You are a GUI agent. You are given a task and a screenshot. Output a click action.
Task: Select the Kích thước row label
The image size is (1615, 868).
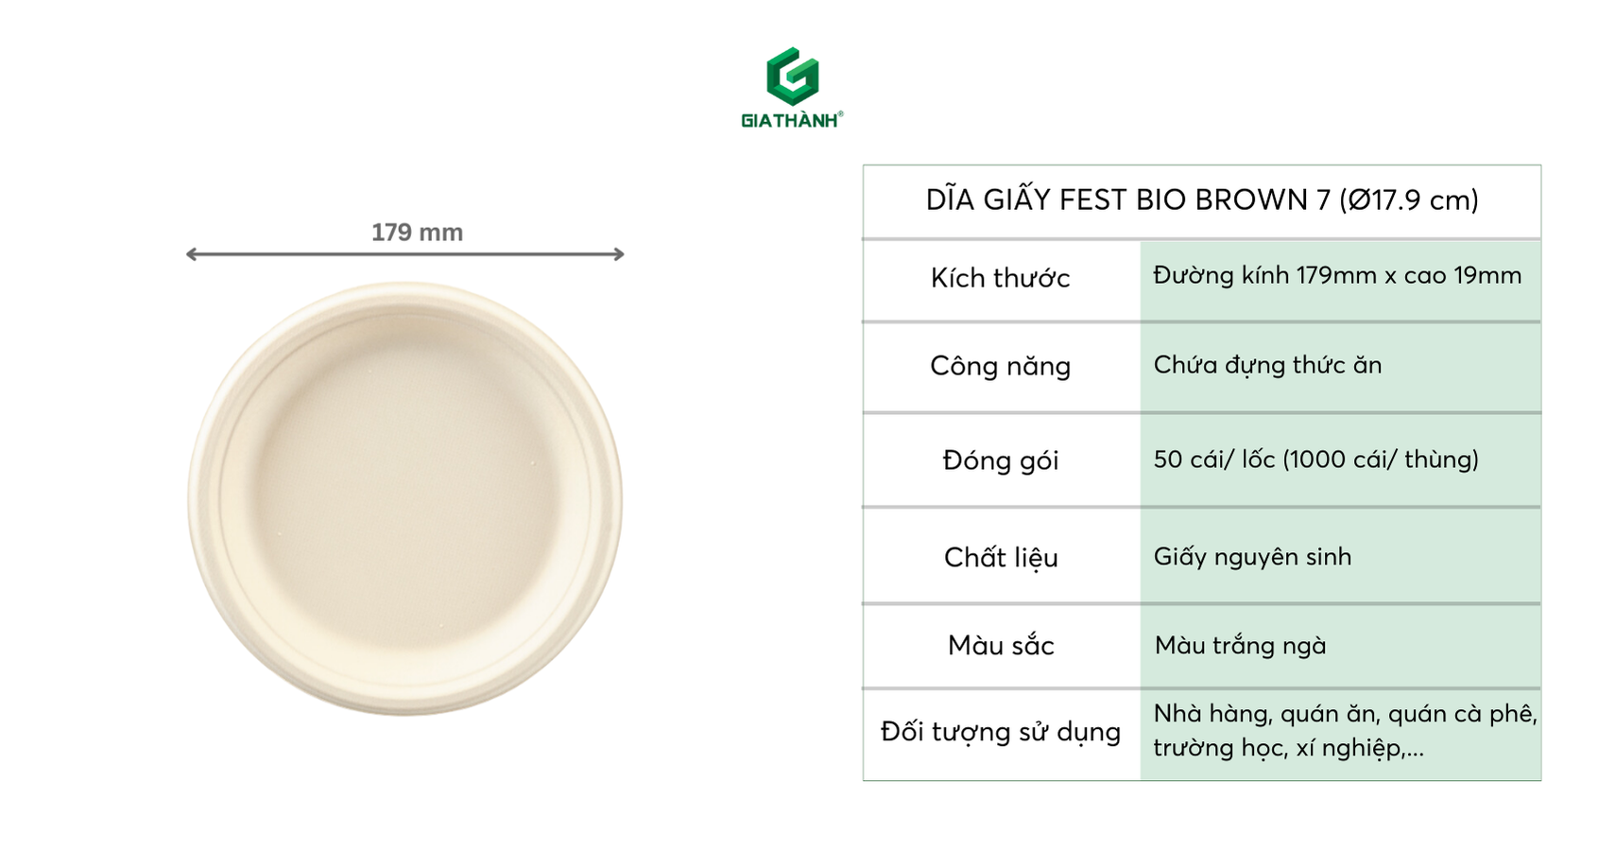(1000, 278)
